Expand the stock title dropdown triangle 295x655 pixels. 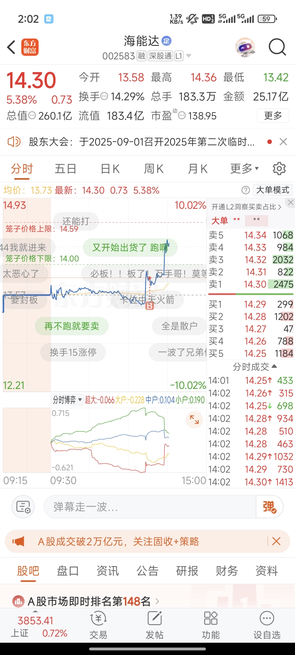click(188, 56)
